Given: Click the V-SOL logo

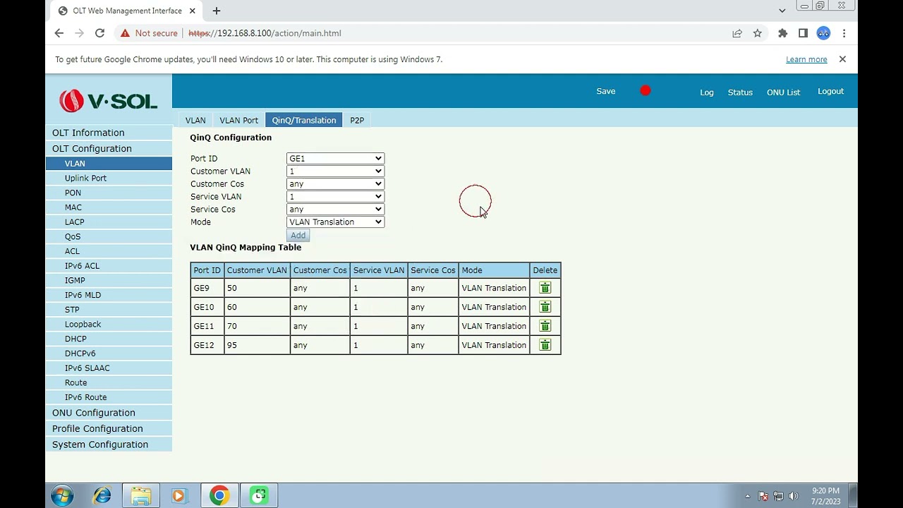Looking at the screenshot, I should coord(109,101).
